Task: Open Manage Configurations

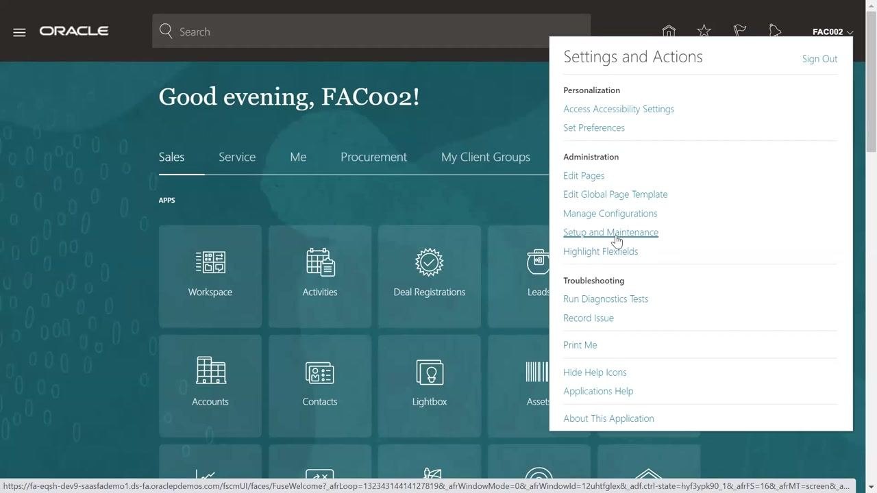Action: click(610, 214)
